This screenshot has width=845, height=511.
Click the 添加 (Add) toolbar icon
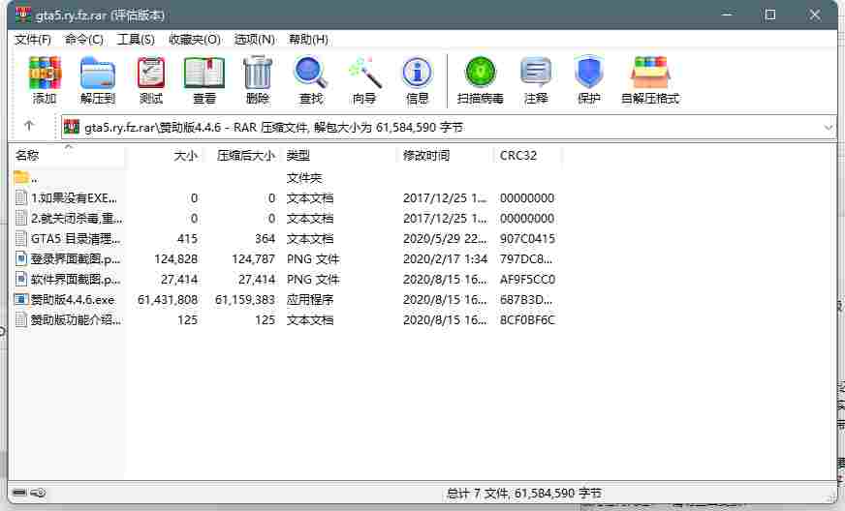pyautogui.click(x=45, y=74)
